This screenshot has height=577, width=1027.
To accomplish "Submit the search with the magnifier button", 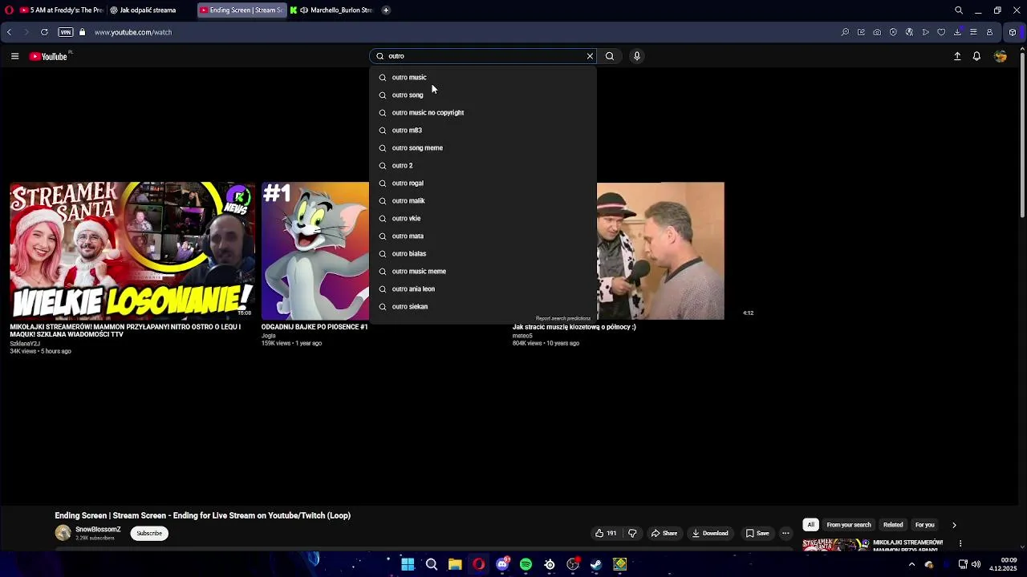I will [610, 56].
